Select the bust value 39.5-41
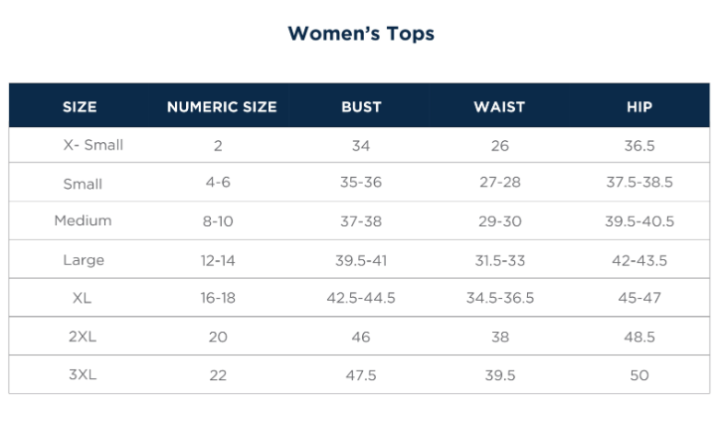The height and width of the screenshot is (424, 728). point(361,260)
